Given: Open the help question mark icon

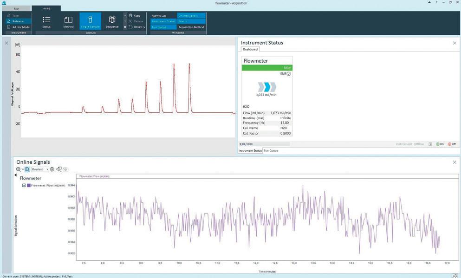Looking at the screenshot, I should tap(436, 2).
